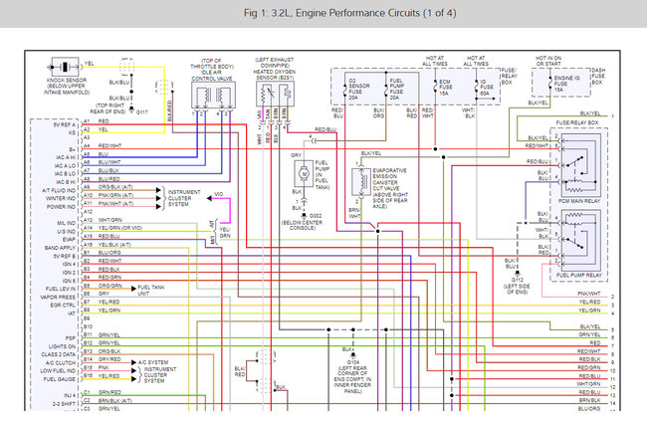Screen dimensions: 647x421
Task: Select pin C1 'GRN/RED' wire label
Action: click(109, 392)
